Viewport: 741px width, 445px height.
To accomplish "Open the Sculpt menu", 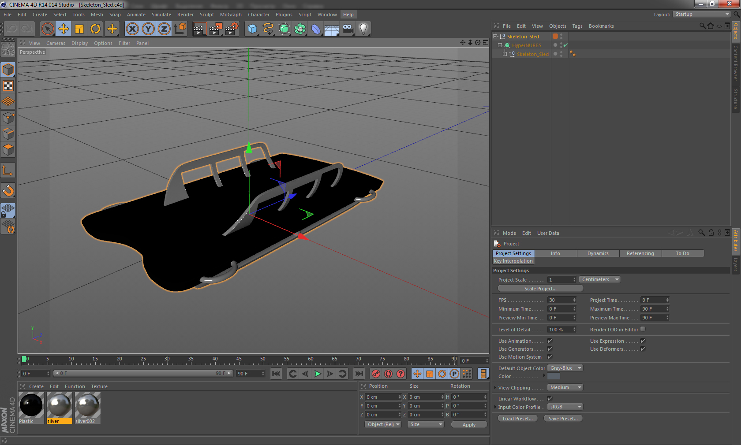I will (206, 15).
